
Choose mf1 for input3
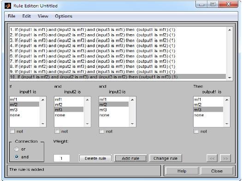[114, 99]
